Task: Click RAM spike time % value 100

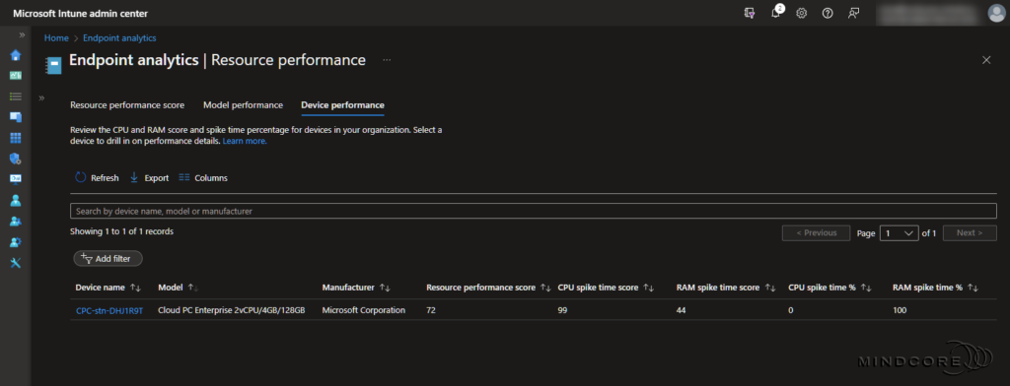Action: point(900,310)
